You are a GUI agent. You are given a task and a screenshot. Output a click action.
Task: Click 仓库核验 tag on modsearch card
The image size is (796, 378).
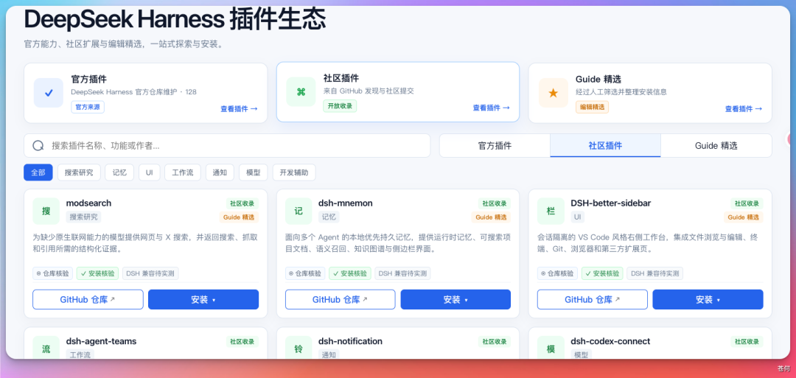pyautogui.click(x=53, y=273)
